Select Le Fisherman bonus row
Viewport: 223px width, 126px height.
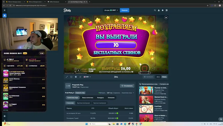[24, 96]
